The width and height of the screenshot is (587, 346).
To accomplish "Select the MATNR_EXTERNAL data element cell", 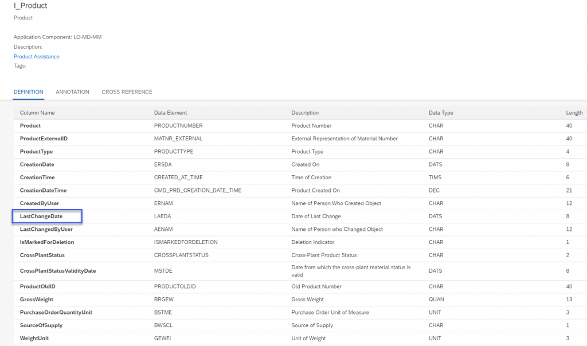I will pyautogui.click(x=178, y=139).
